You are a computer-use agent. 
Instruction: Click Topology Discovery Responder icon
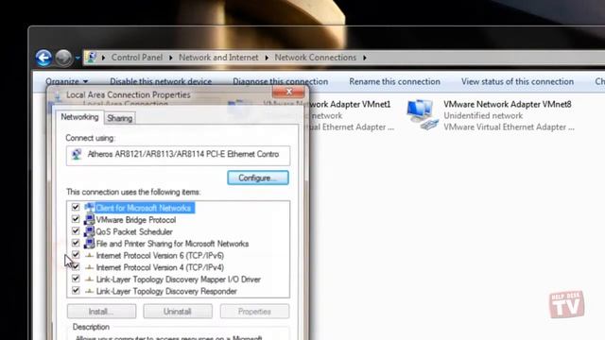(89, 292)
